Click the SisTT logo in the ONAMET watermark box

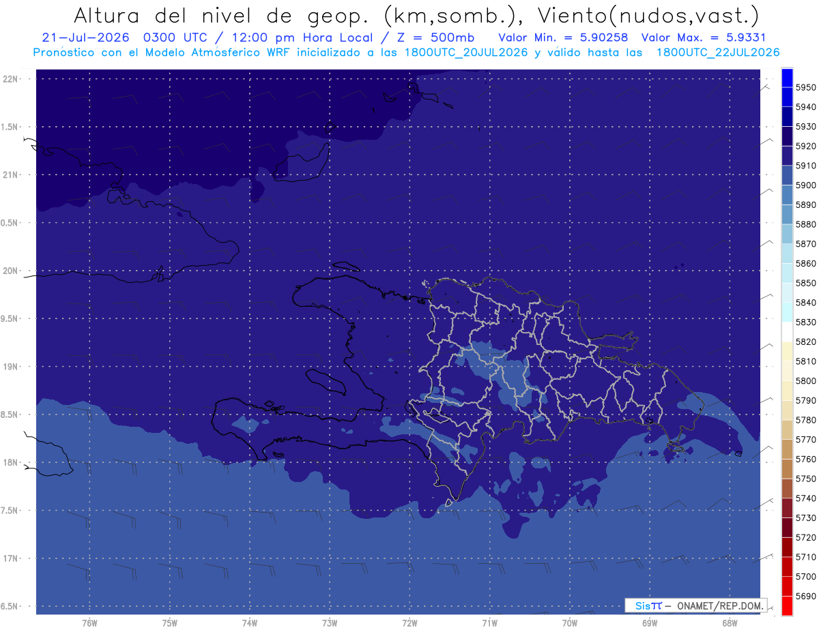[x=648, y=605]
